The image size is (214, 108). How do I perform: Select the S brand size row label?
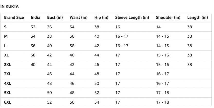click(x=5, y=27)
